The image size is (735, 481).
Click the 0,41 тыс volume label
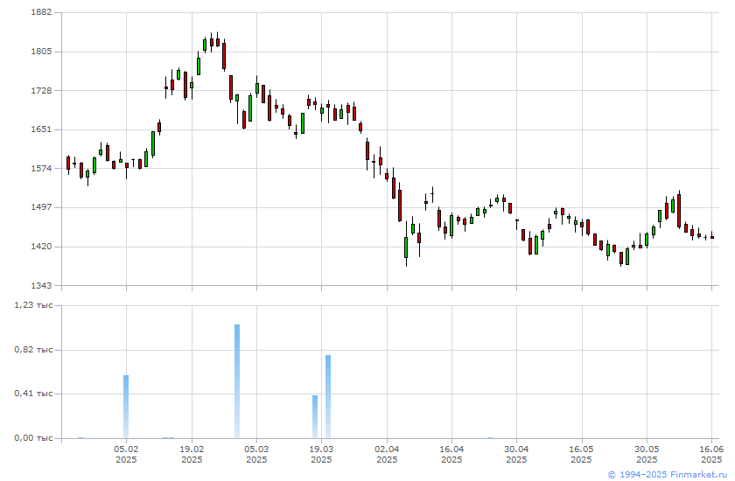point(33,394)
